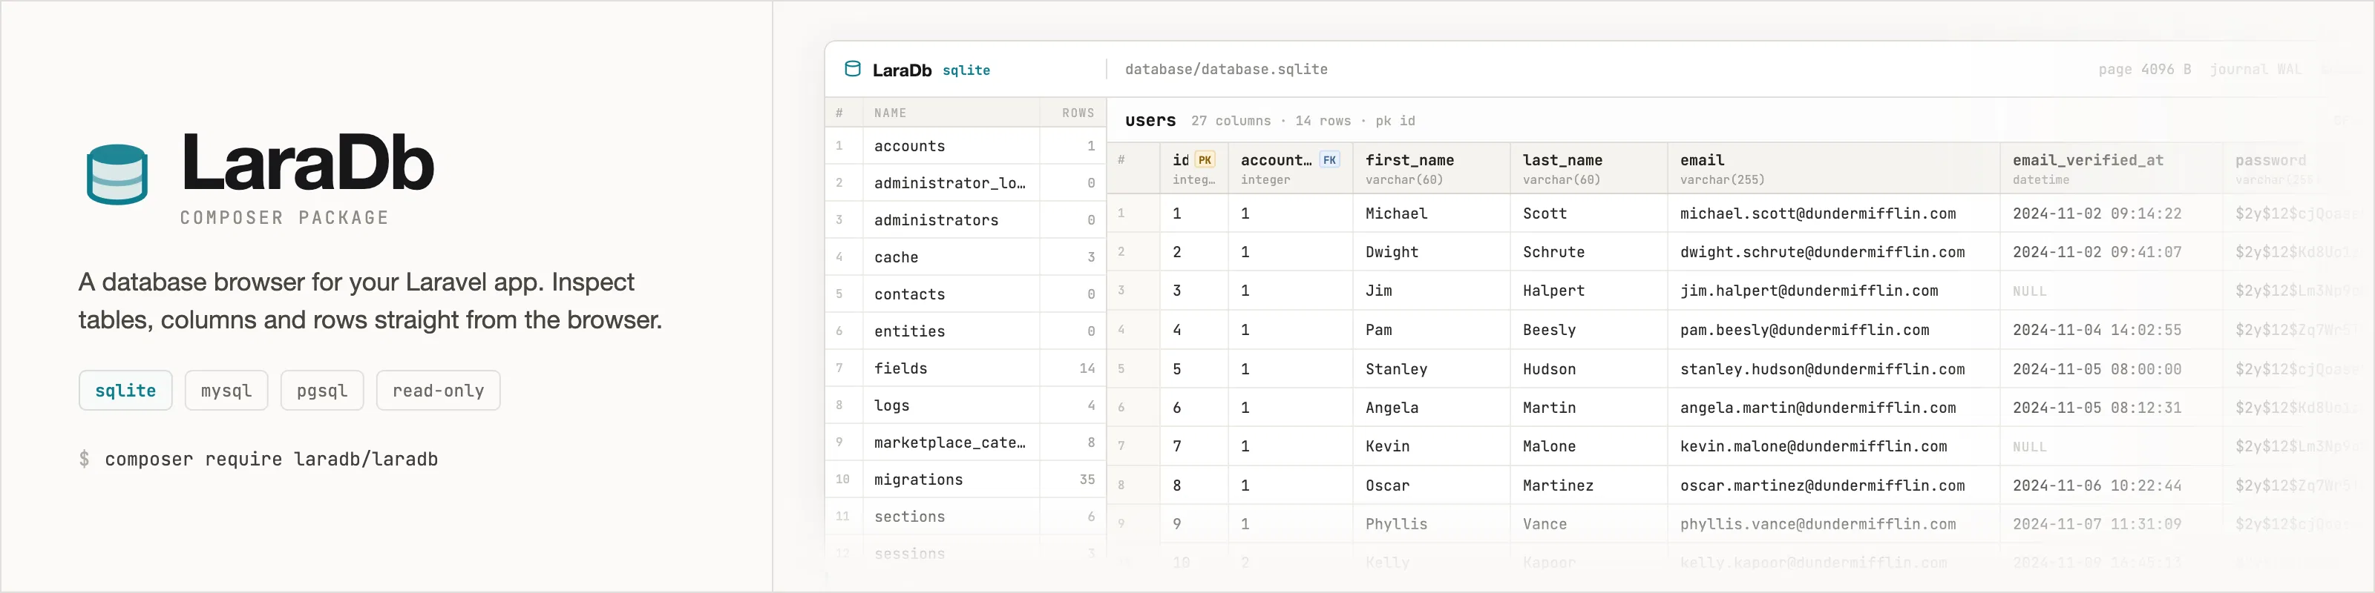Click the 2024-11-06 10:22:44 timestamp cell
This screenshot has width=2375, height=593.
(x=2112, y=486)
